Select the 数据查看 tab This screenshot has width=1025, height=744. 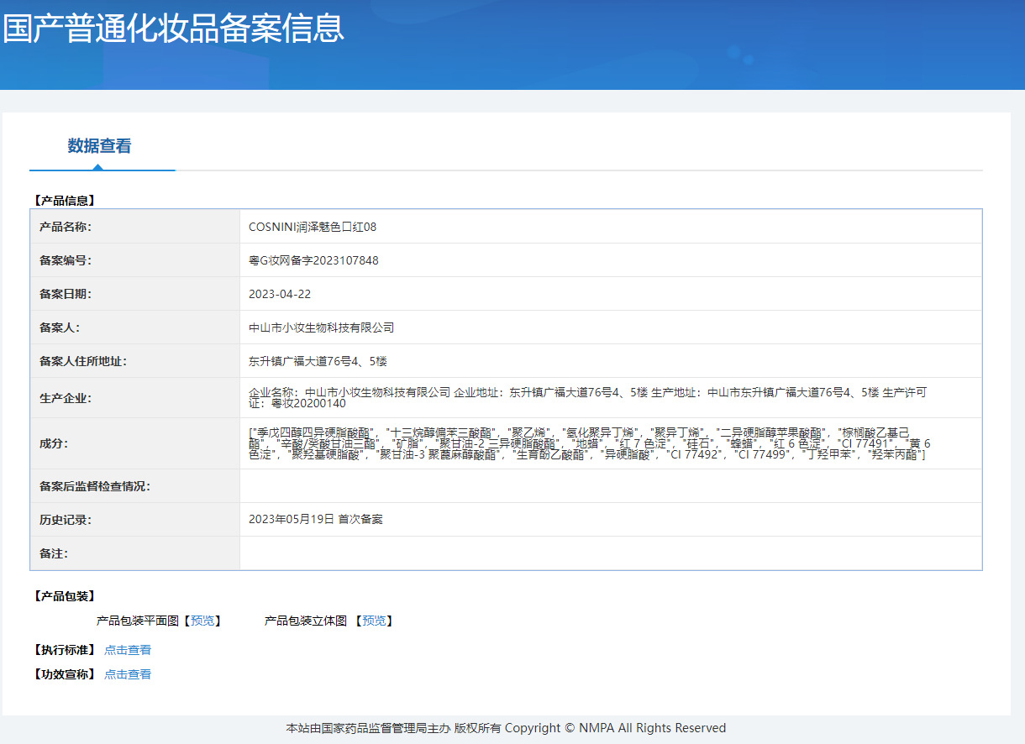point(99,146)
